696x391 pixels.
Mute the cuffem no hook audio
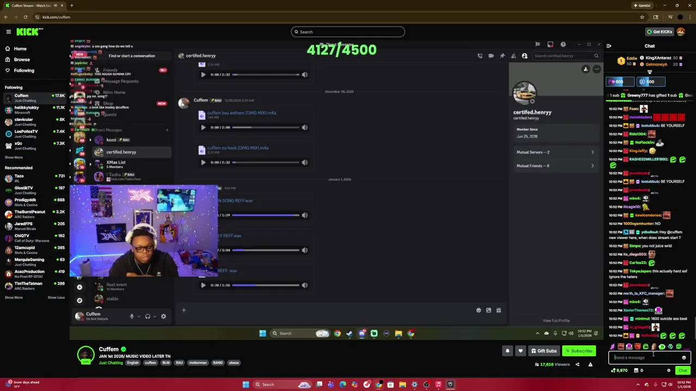[304, 162]
